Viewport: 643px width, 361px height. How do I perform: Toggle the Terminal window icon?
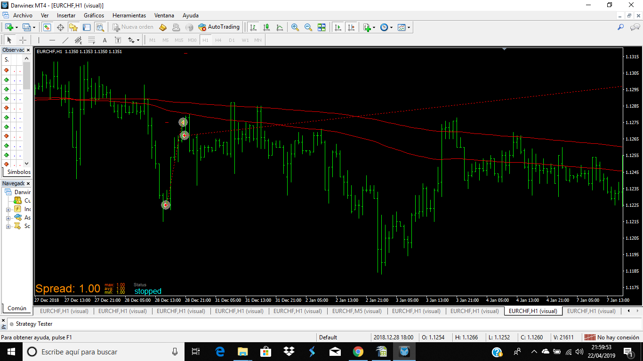87,27
